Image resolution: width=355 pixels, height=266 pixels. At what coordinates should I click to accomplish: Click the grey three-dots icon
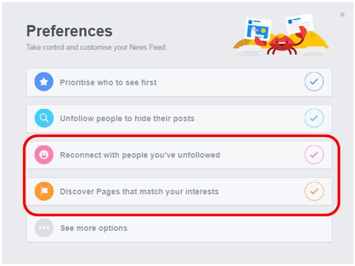[x=44, y=228]
